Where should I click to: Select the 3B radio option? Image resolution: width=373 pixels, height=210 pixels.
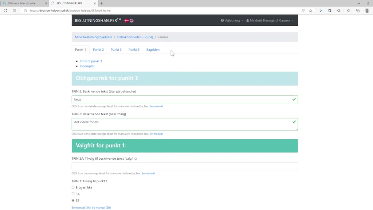pos(73,201)
